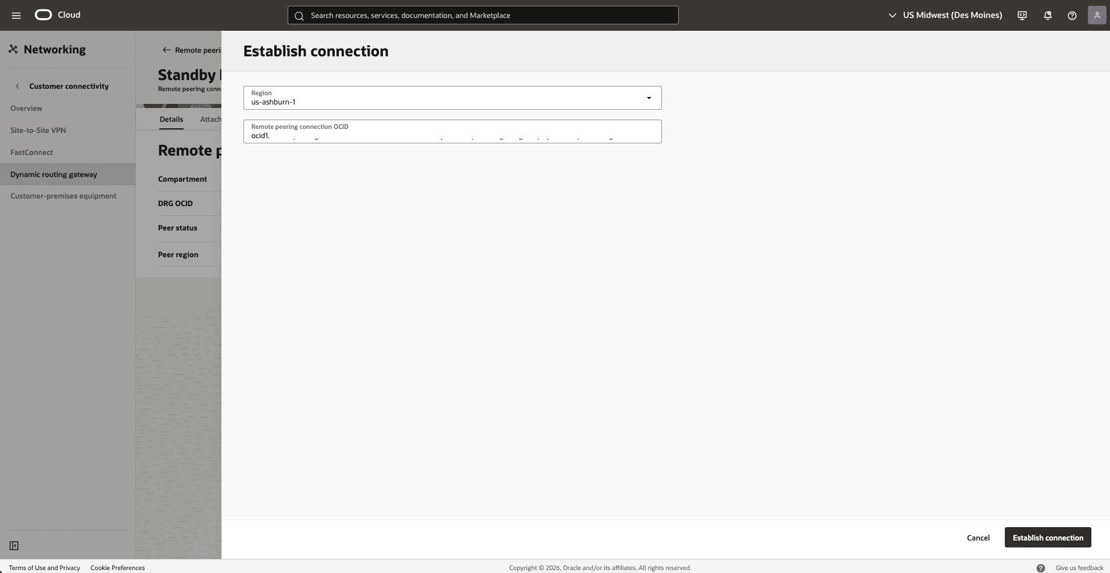Open Cloud Shell developer tools icon
The height and width of the screenshot is (573, 1110).
(x=1022, y=15)
